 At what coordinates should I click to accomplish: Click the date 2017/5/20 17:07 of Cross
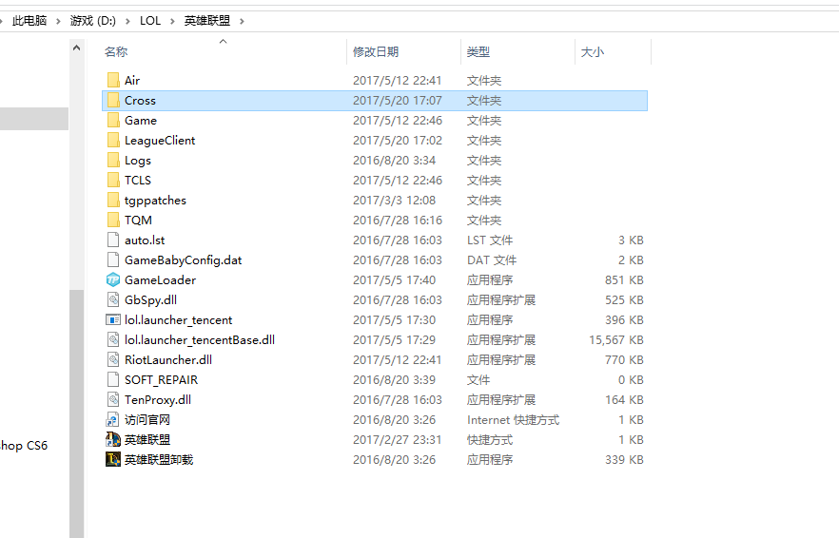(x=398, y=101)
